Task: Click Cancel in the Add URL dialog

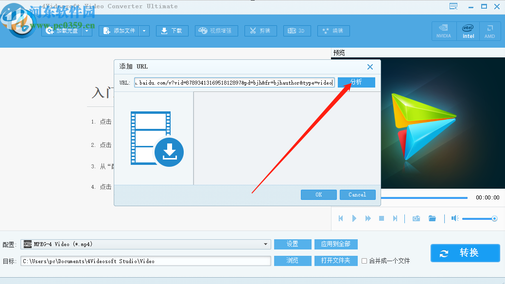Action: click(x=358, y=195)
